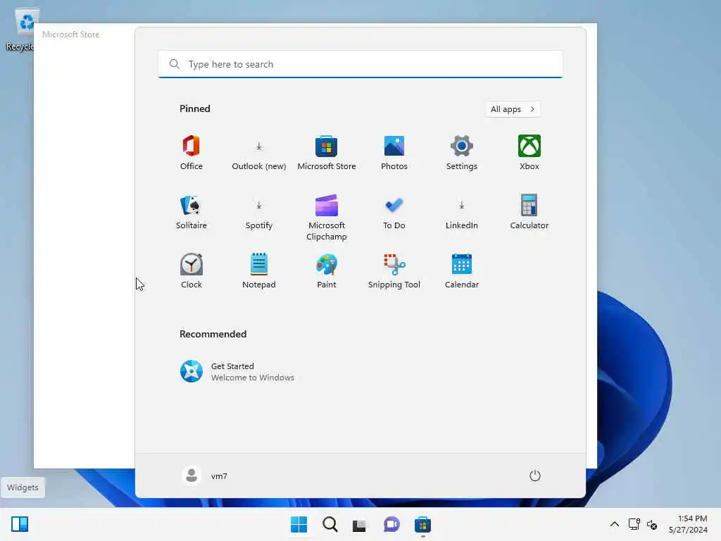Open Outlook (new) from pinned apps
Image resolution: width=721 pixels, height=541 pixels.
click(x=259, y=153)
